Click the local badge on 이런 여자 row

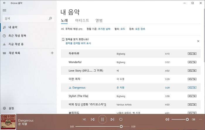point(192,79)
